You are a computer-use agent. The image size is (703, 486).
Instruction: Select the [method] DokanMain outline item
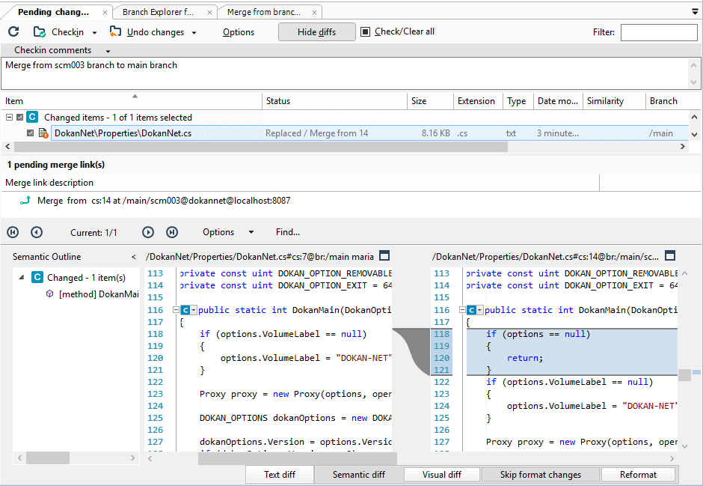tap(99, 294)
